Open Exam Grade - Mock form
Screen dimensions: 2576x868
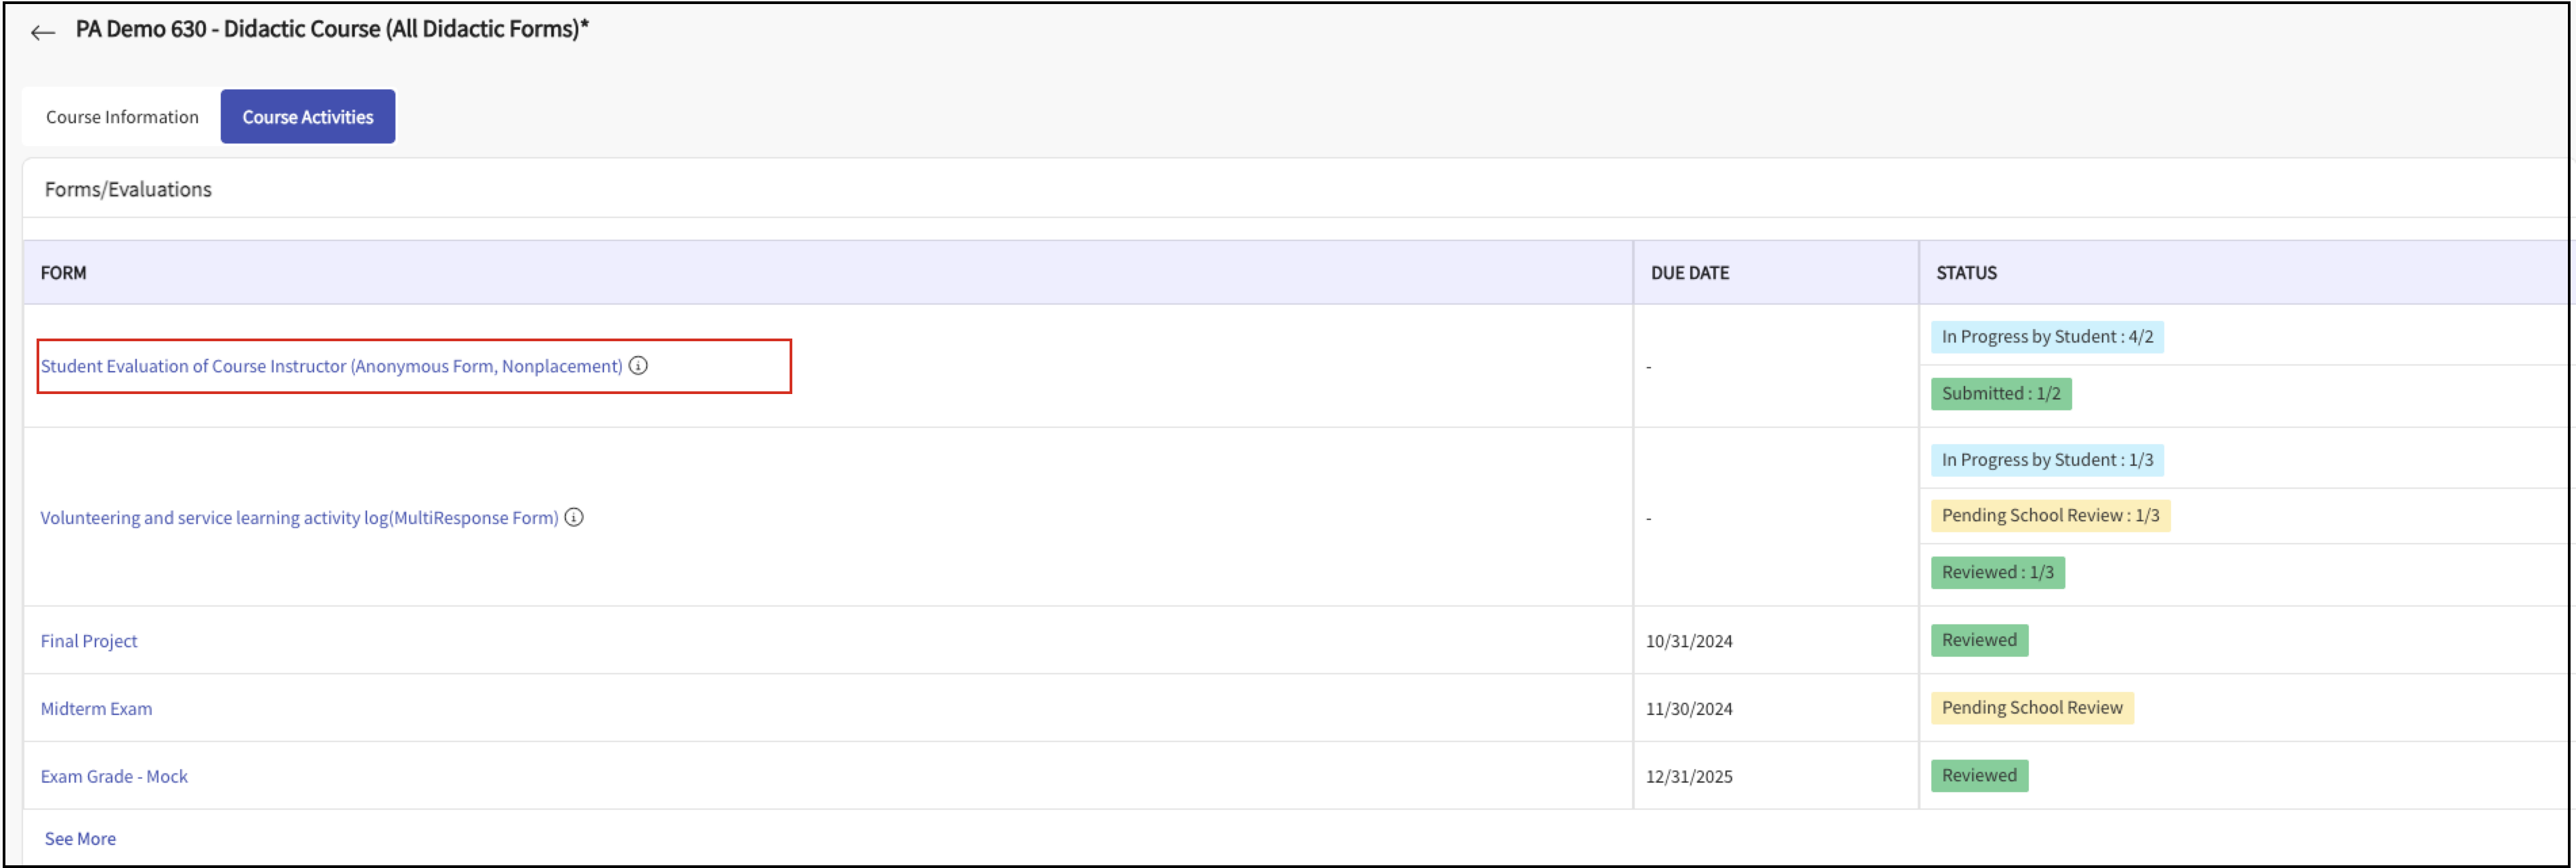click(114, 777)
